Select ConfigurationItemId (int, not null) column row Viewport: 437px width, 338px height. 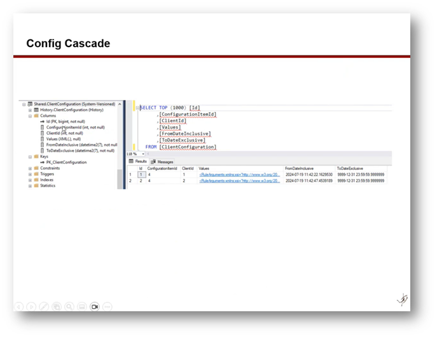pyautogui.click(x=75, y=127)
